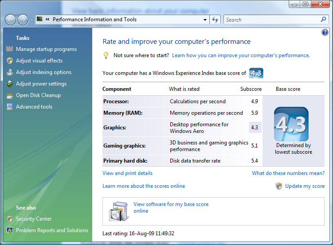
Task: Click the software box icon
Action: tap(119, 211)
